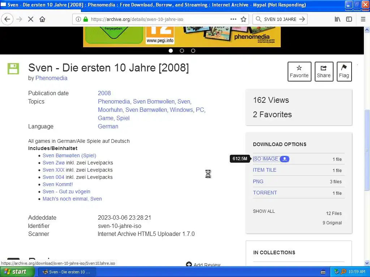The width and height of the screenshot is (370, 277).
Task: Click the Add Review plus icon
Action: (189, 264)
